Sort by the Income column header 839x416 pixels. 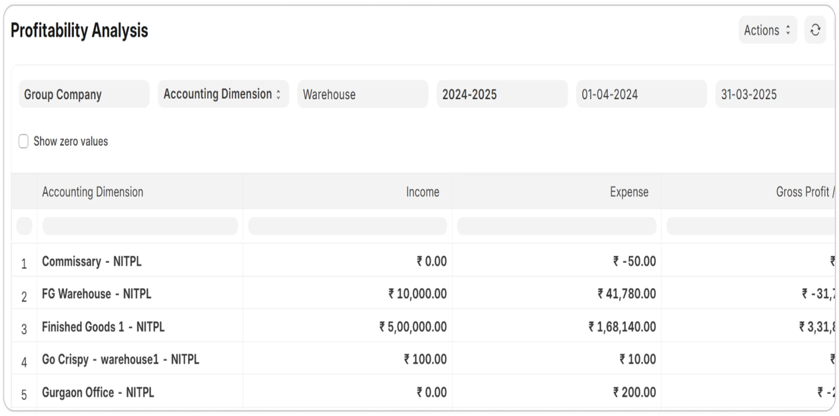422,192
